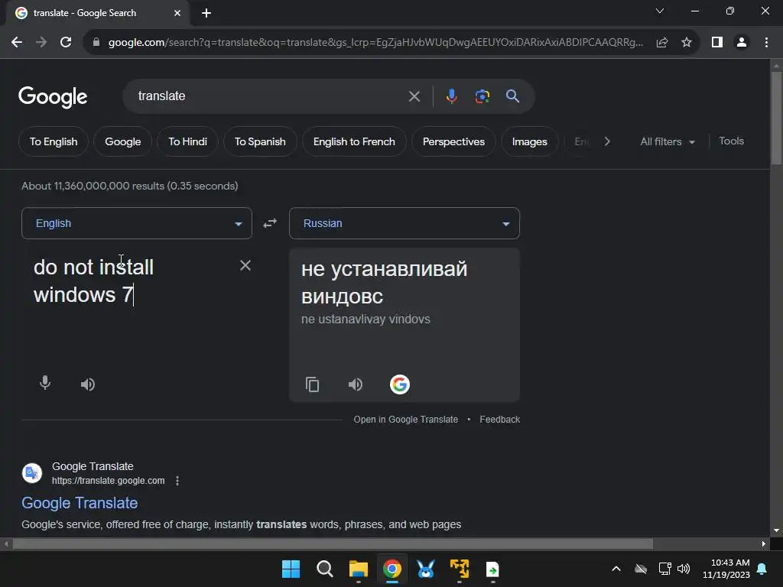Show more filter chips with right chevron
The height and width of the screenshot is (587, 783).
[x=607, y=141]
